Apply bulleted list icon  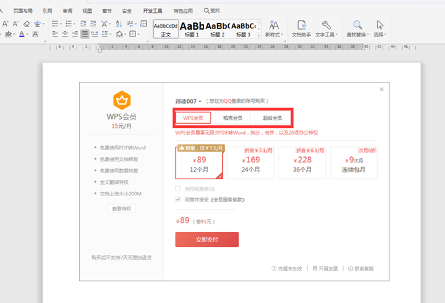(x=55, y=24)
